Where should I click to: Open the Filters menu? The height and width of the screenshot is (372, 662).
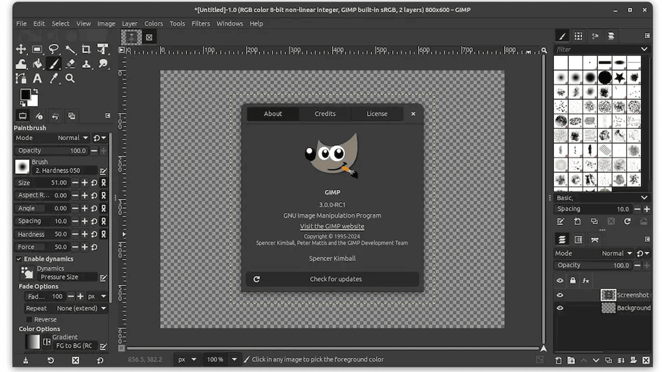tap(201, 24)
